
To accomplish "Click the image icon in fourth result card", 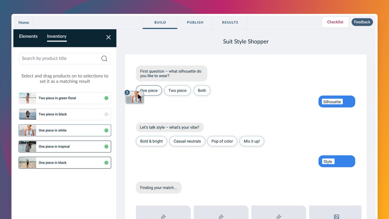I will [x=336, y=217].
